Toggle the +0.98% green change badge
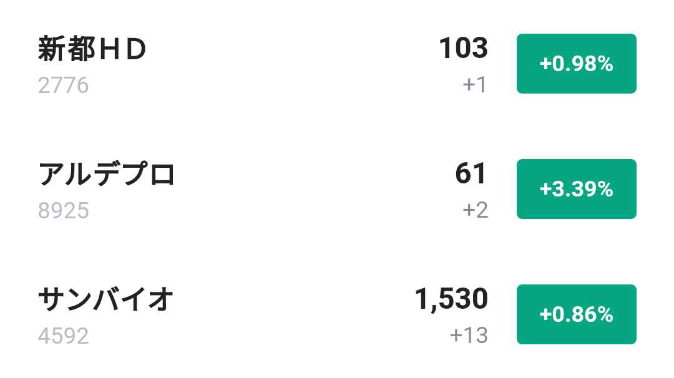Viewport: 674px width, 378px height. coord(576,64)
